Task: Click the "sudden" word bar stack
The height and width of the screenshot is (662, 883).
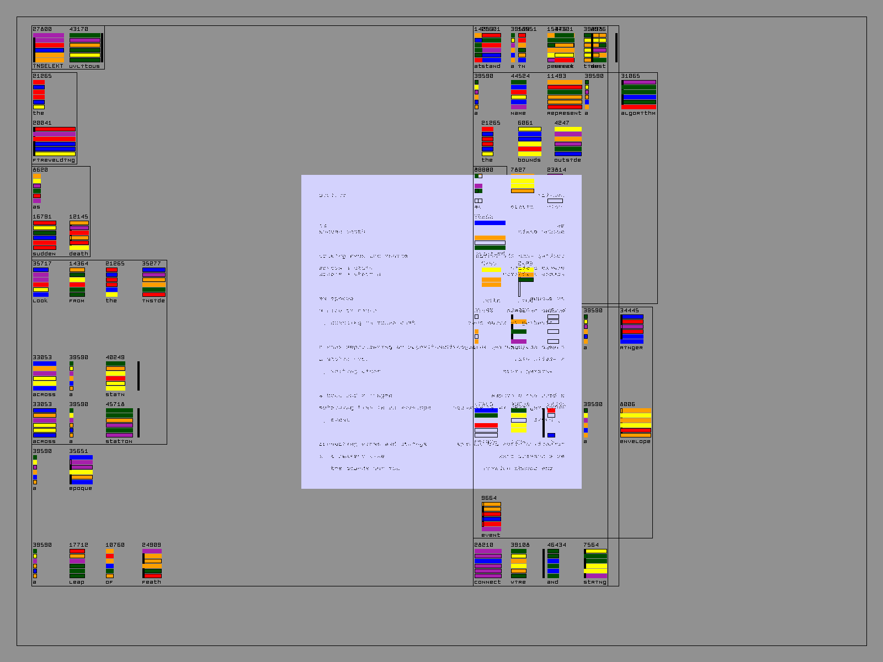Action: pyautogui.click(x=44, y=235)
